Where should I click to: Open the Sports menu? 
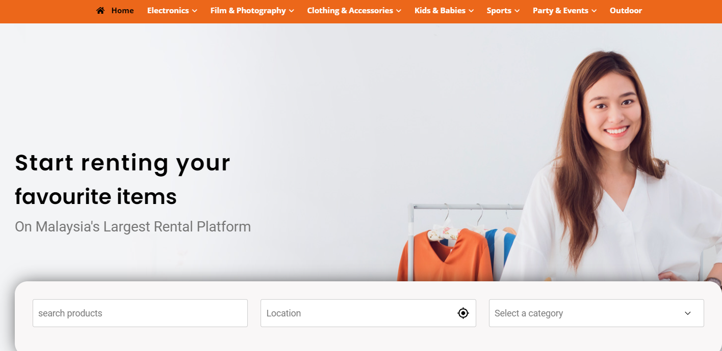point(503,11)
